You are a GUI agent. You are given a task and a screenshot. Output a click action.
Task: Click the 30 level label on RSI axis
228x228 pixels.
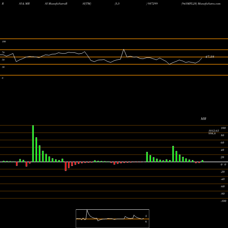pos(3,67)
